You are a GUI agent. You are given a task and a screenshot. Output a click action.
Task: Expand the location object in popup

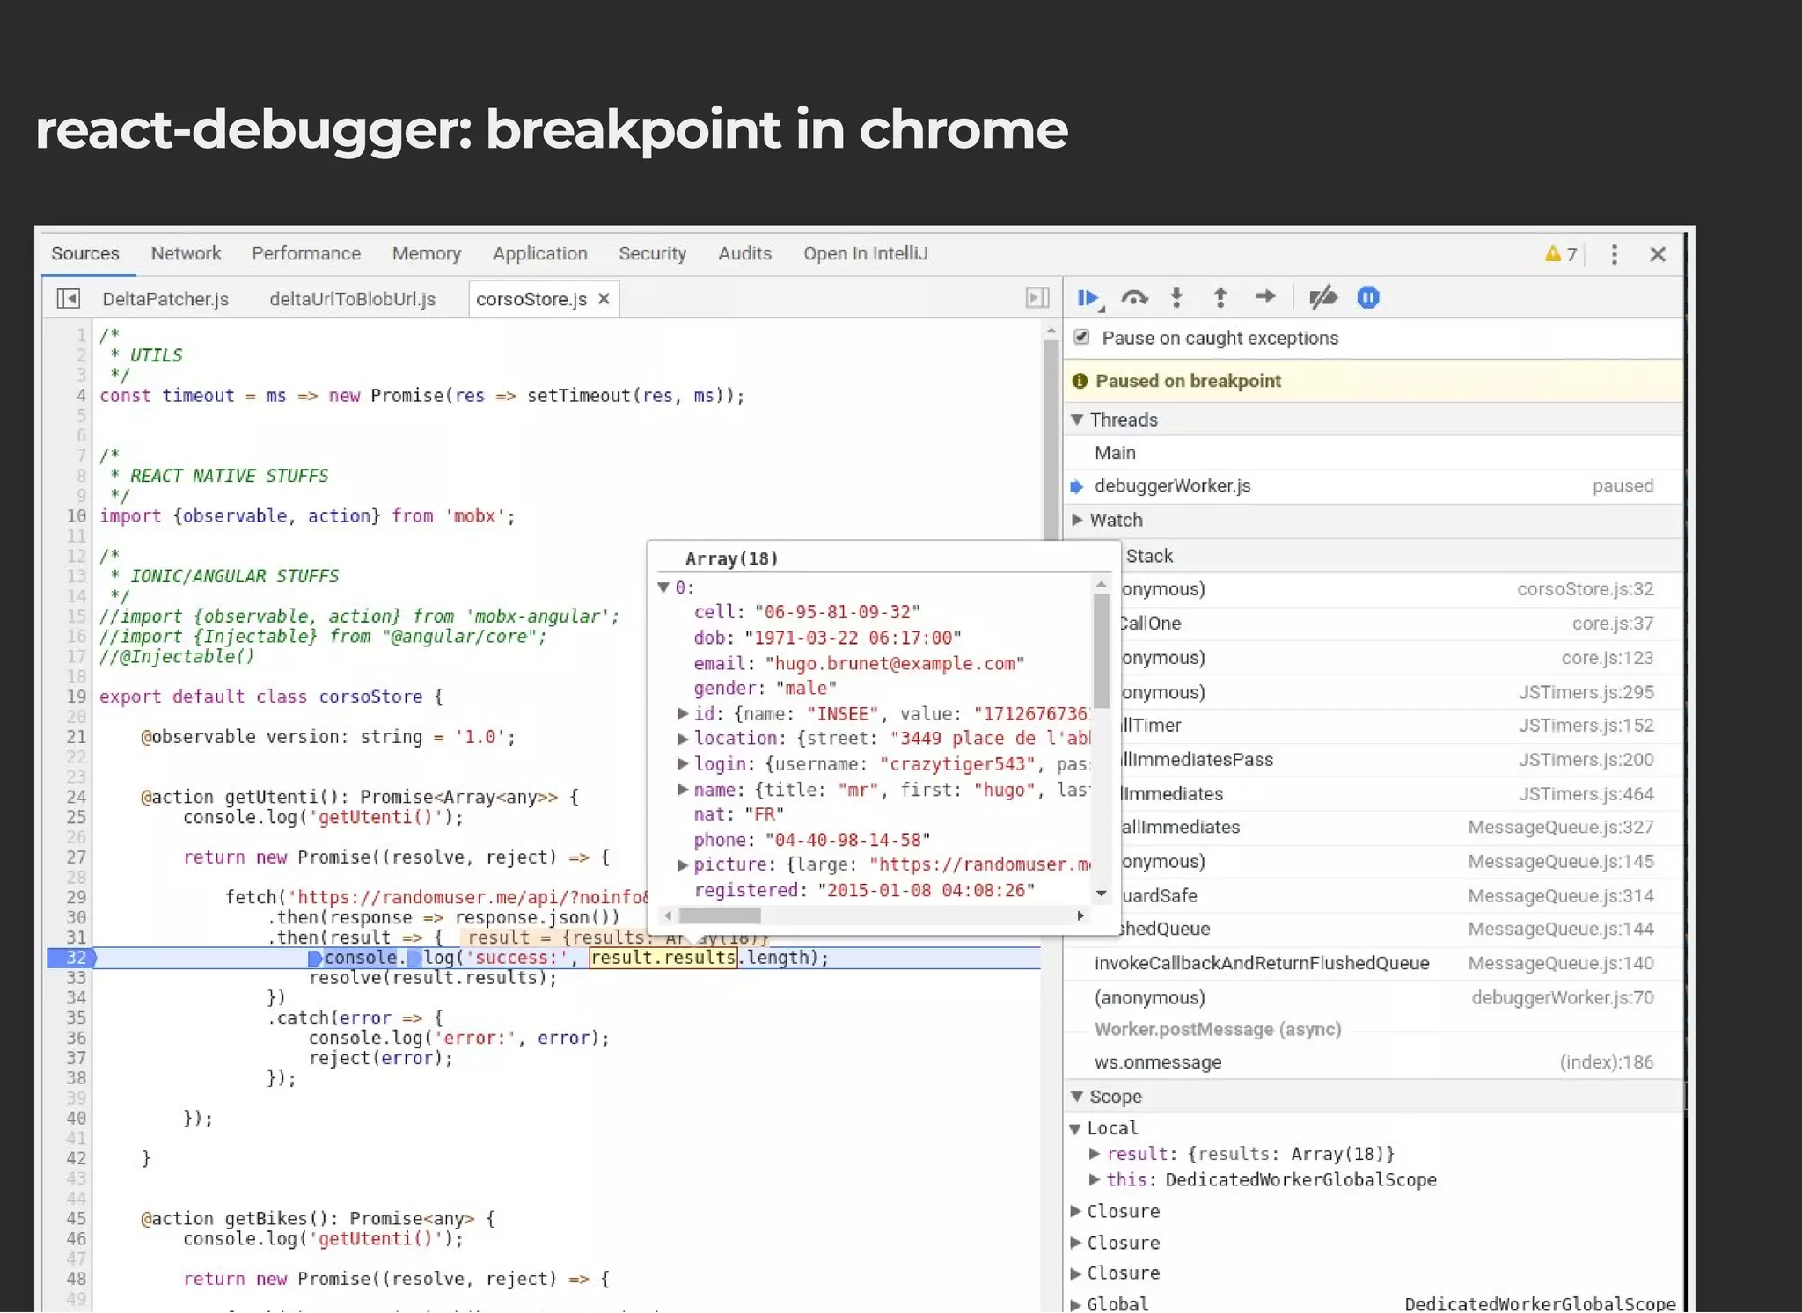pyautogui.click(x=683, y=738)
